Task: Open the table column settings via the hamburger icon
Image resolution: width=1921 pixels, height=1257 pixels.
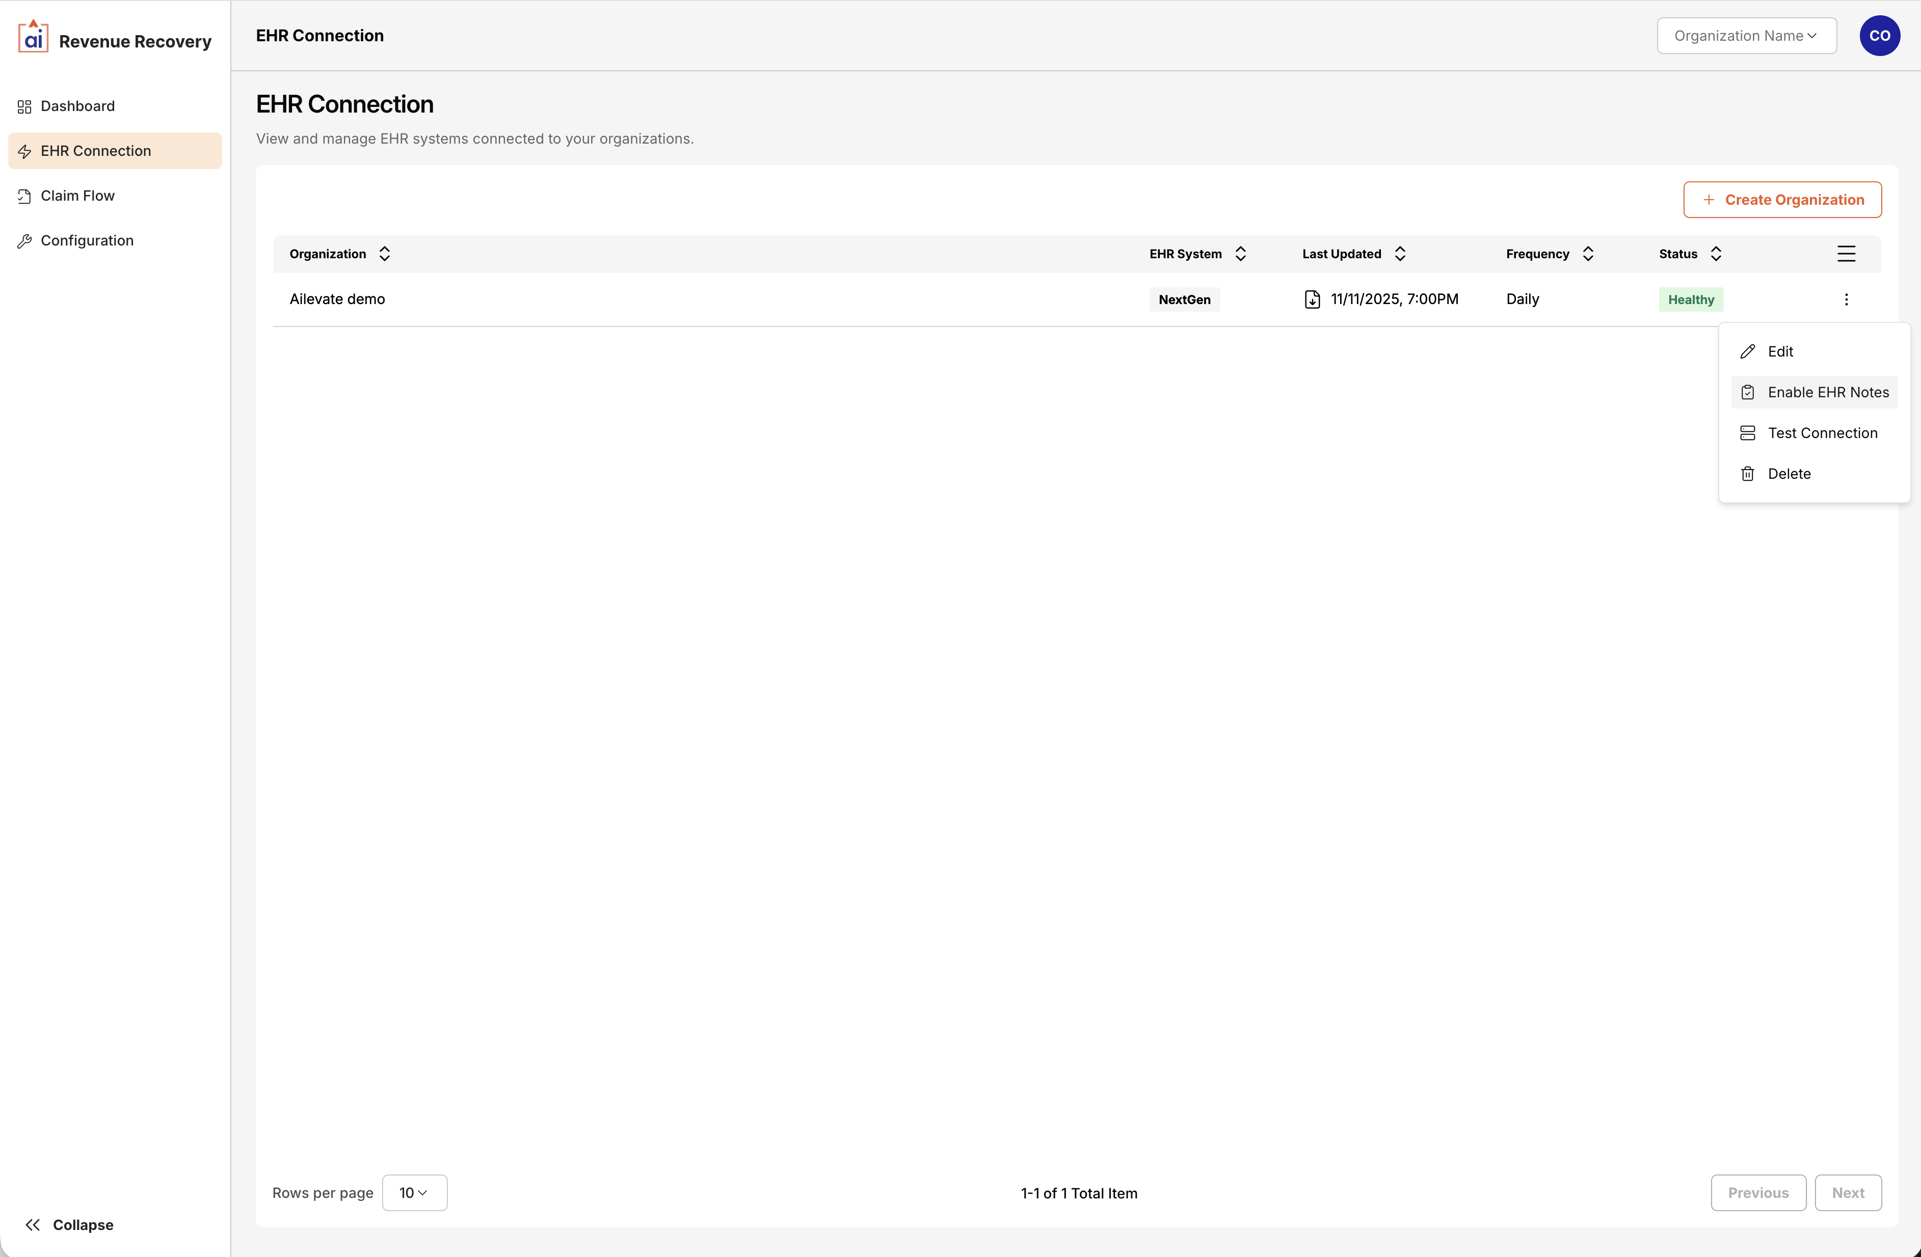Action: point(1847,253)
